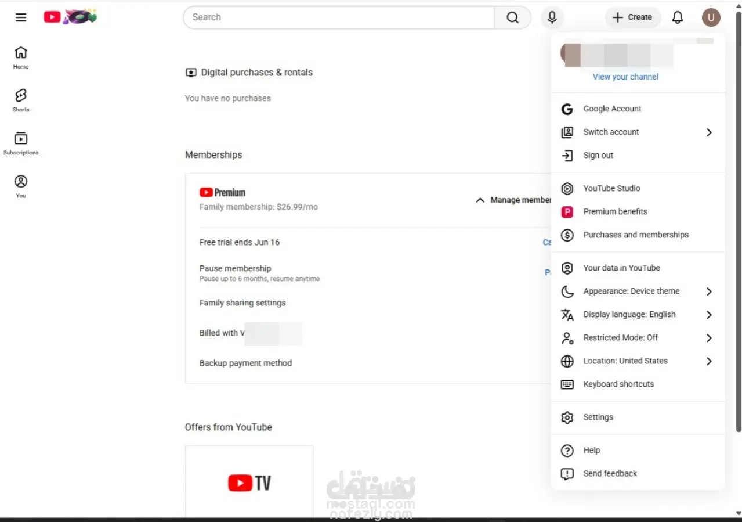The width and height of the screenshot is (742, 522).
Task: Collapse the Manage membership section
Action: pos(513,200)
